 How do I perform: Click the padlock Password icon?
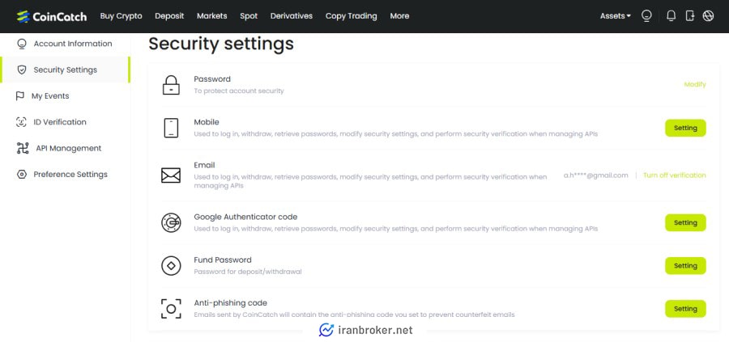pos(171,85)
